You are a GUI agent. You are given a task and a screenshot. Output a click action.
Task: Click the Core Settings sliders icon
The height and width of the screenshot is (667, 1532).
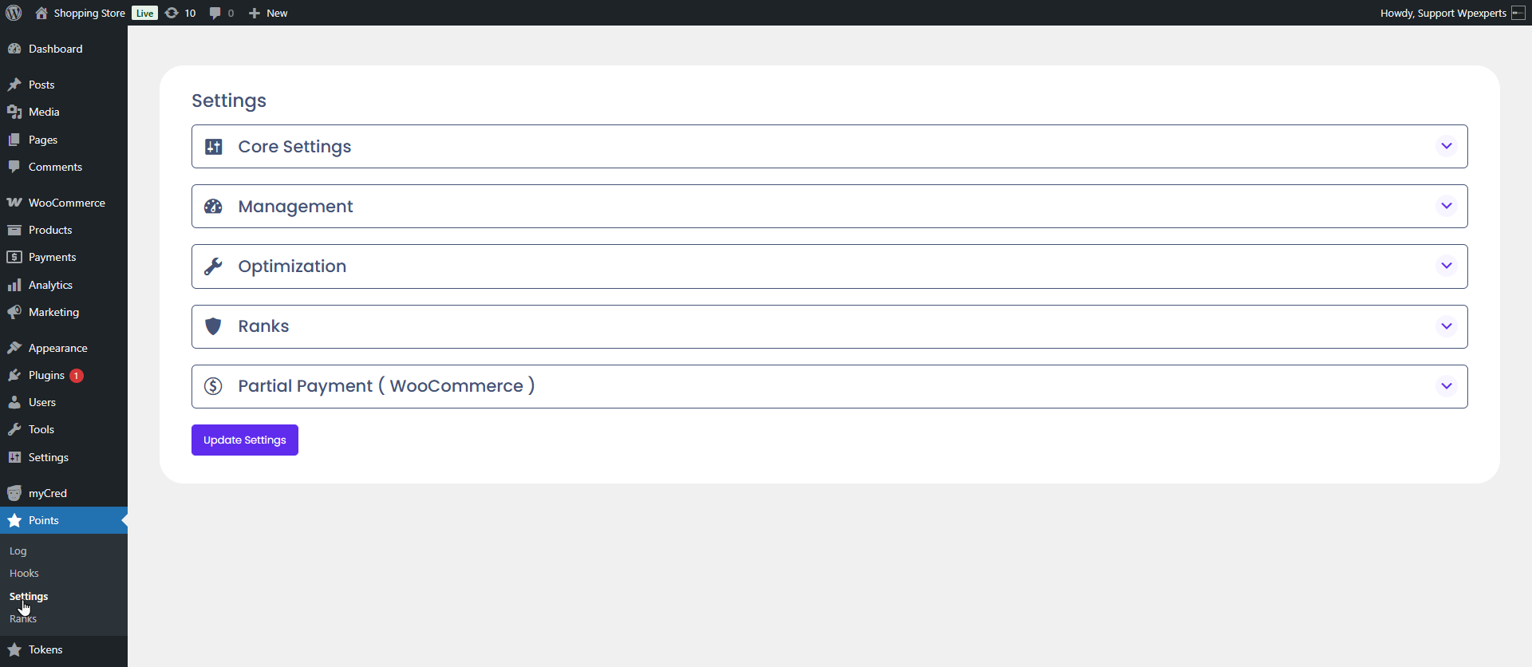(214, 147)
